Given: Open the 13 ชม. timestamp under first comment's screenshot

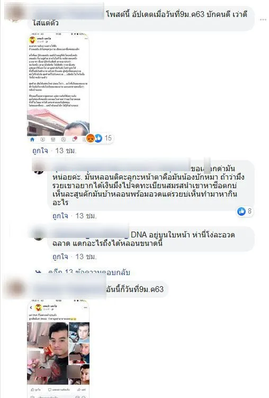Looking at the screenshot, I should (x=66, y=151).
